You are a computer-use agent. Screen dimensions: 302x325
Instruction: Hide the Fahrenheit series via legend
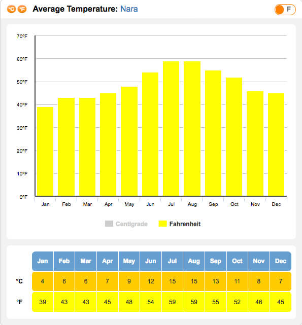click(185, 224)
